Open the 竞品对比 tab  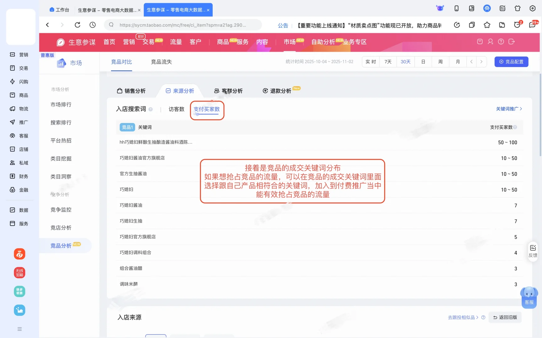pyautogui.click(x=121, y=62)
